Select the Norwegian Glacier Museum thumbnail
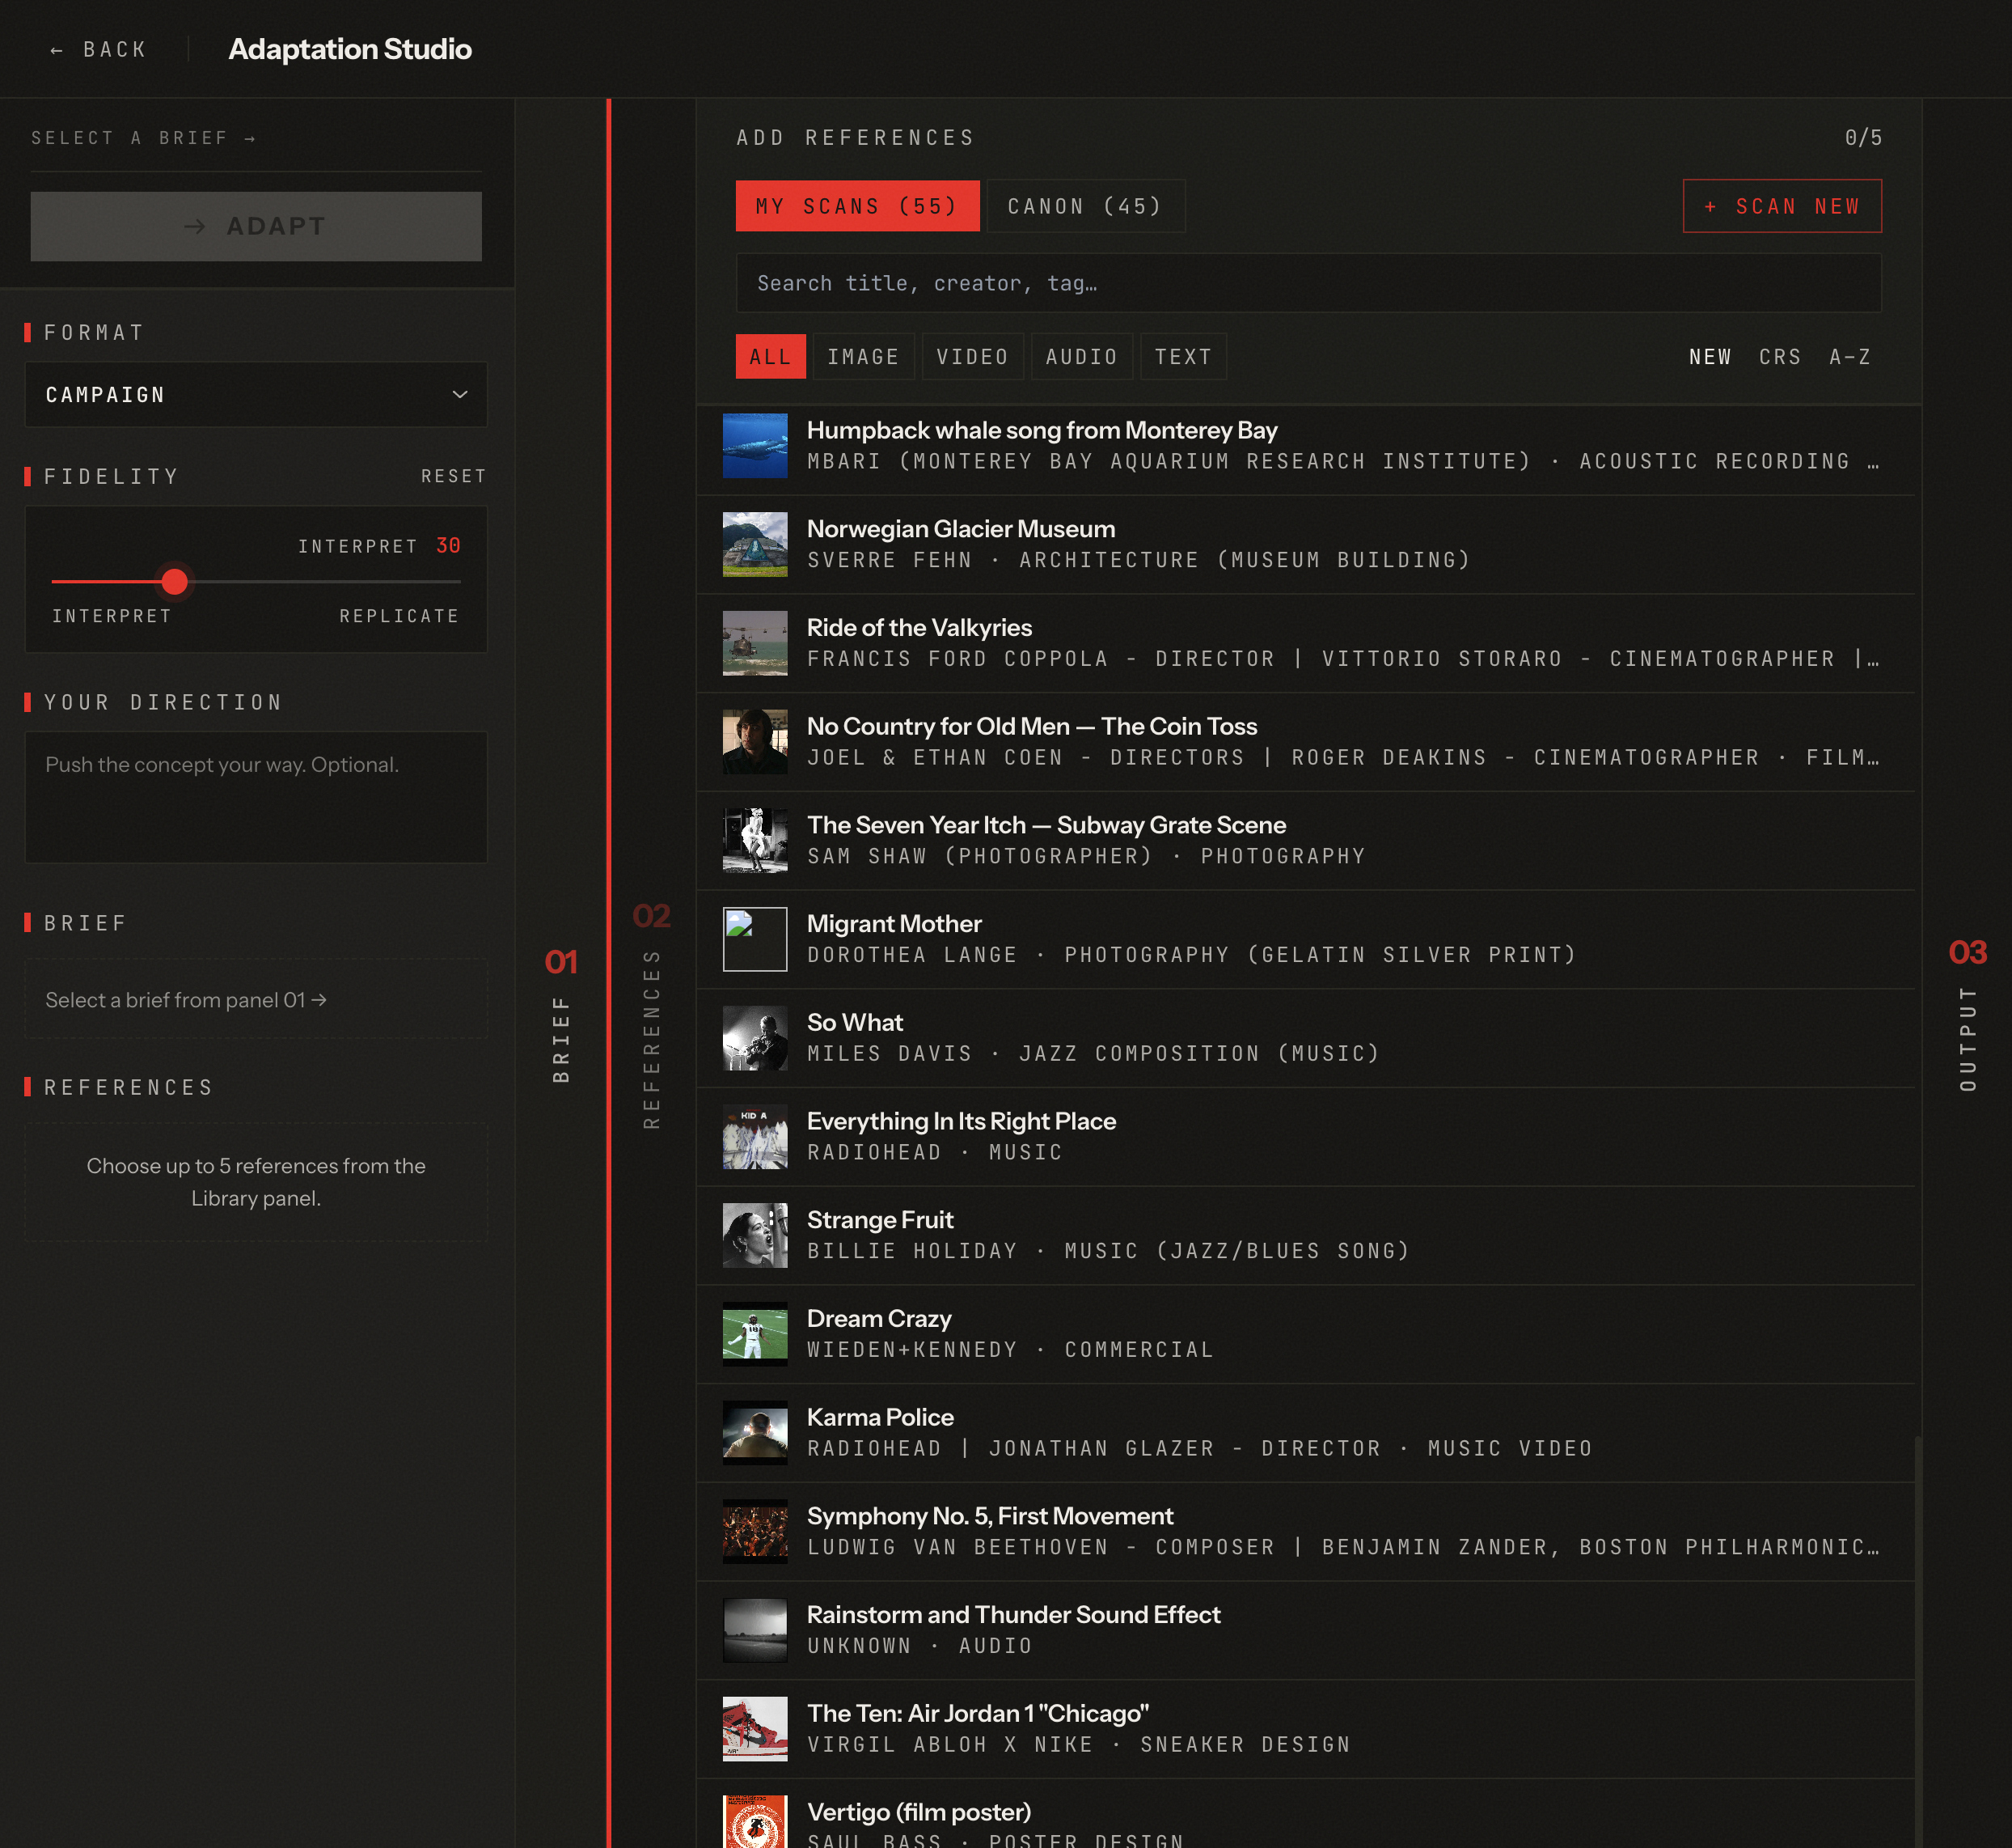 [754, 544]
